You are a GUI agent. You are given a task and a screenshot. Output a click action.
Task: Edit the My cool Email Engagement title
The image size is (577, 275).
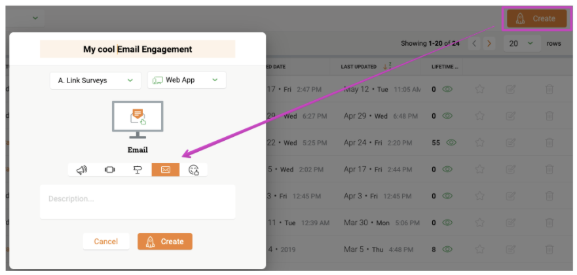pyautogui.click(x=138, y=49)
